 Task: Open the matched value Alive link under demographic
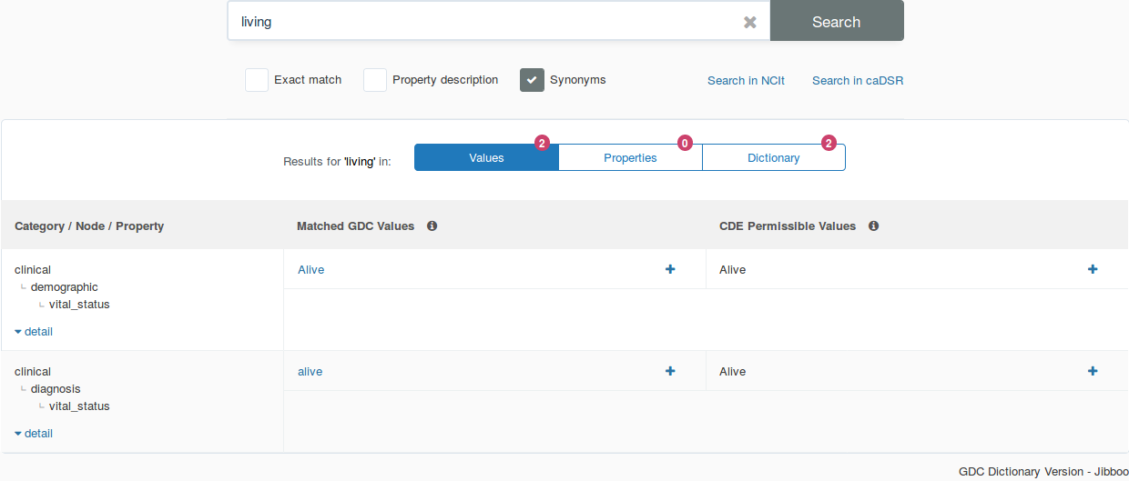click(x=310, y=269)
